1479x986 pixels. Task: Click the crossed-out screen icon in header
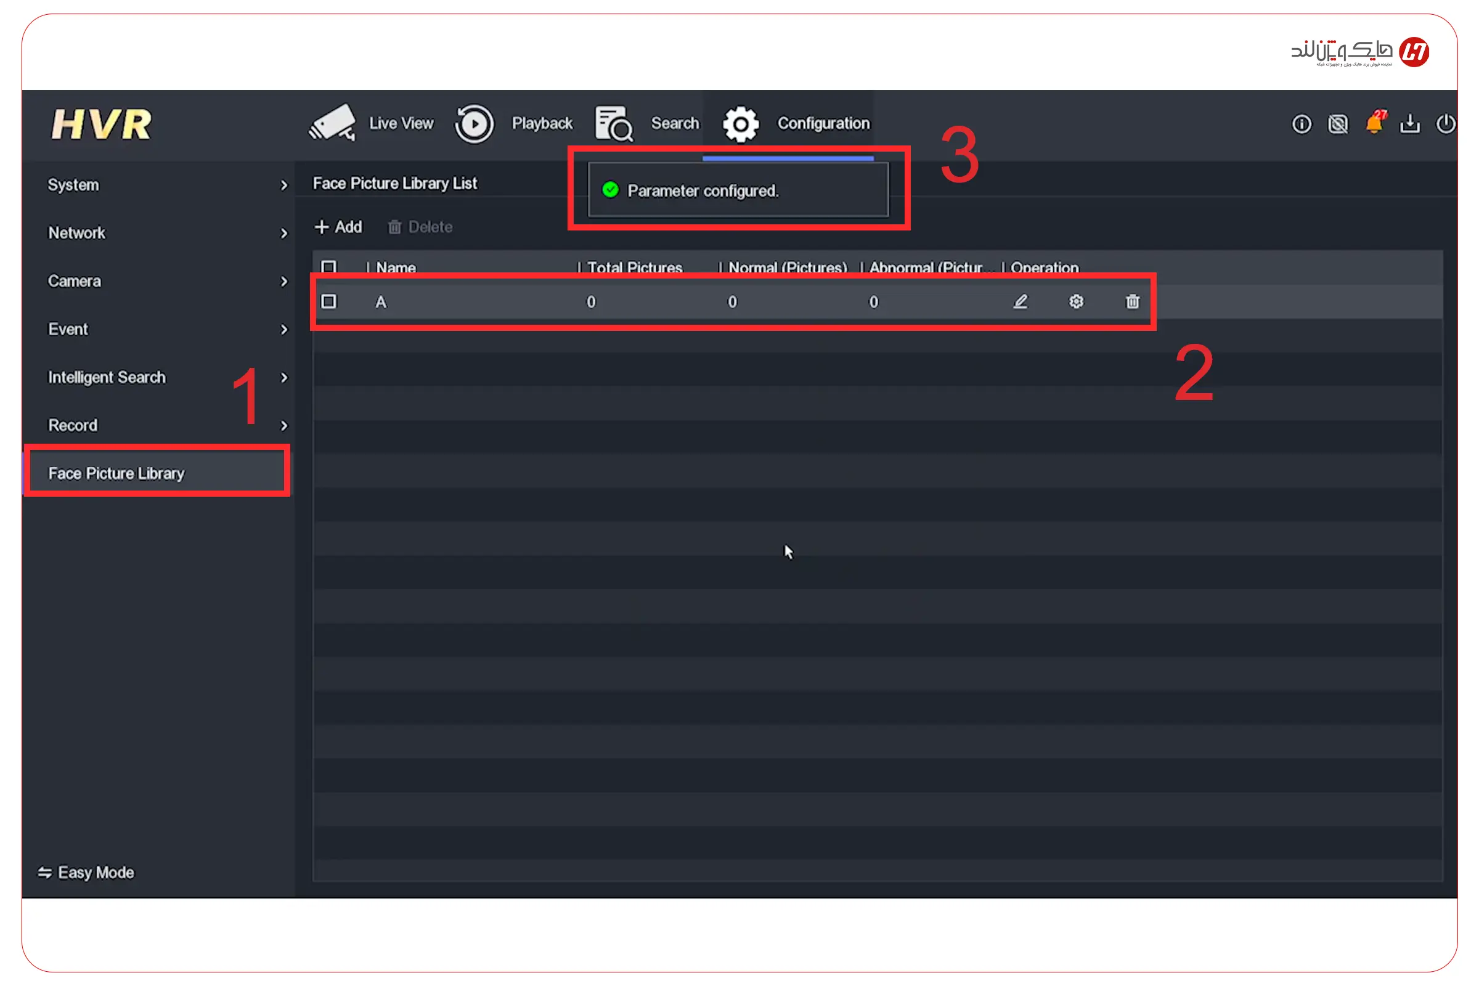(x=1337, y=124)
